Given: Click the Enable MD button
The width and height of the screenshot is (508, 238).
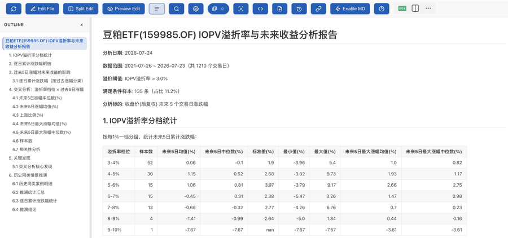Looking at the screenshot, I should point(350,9).
